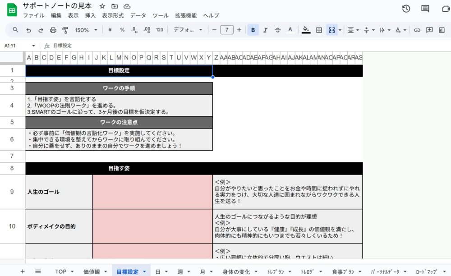Select row 8 header
Viewport: 451px width, 276px height.
12,168
